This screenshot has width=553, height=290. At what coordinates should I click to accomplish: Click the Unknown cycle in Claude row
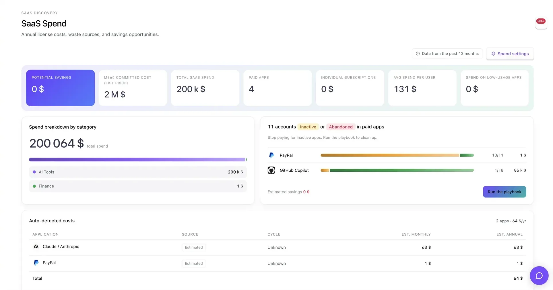pyautogui.click(x=277, y=247)
